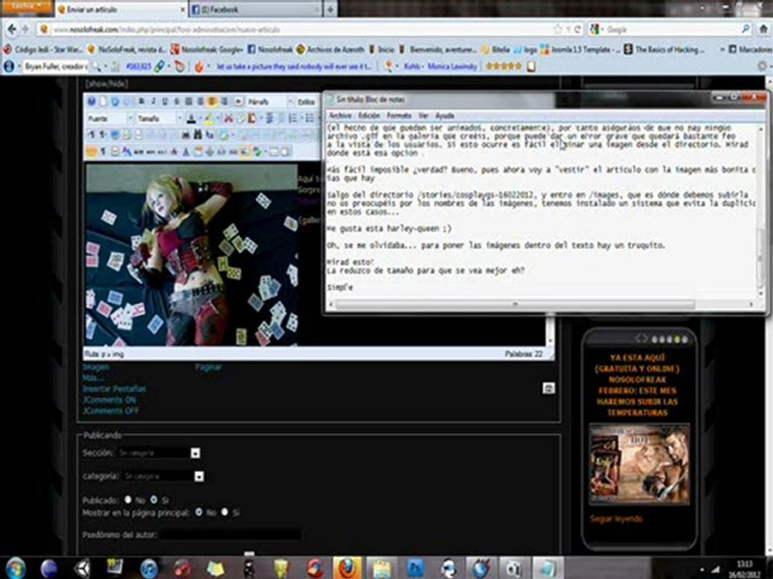Screen dimensions: 773x579
Task: Cut selection with the scissors icon
Action: 228,118
